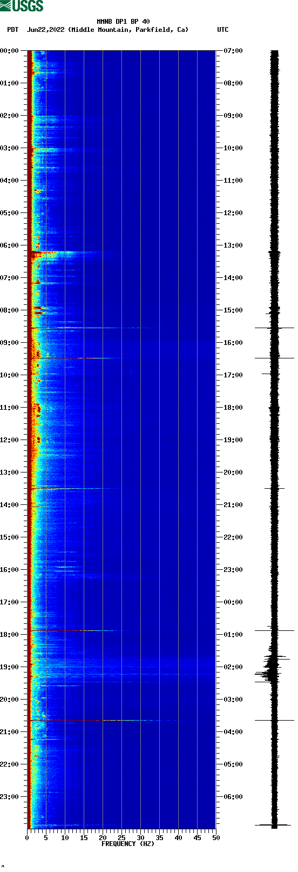Click the 07:00 UTC time label

pos(233,51)
